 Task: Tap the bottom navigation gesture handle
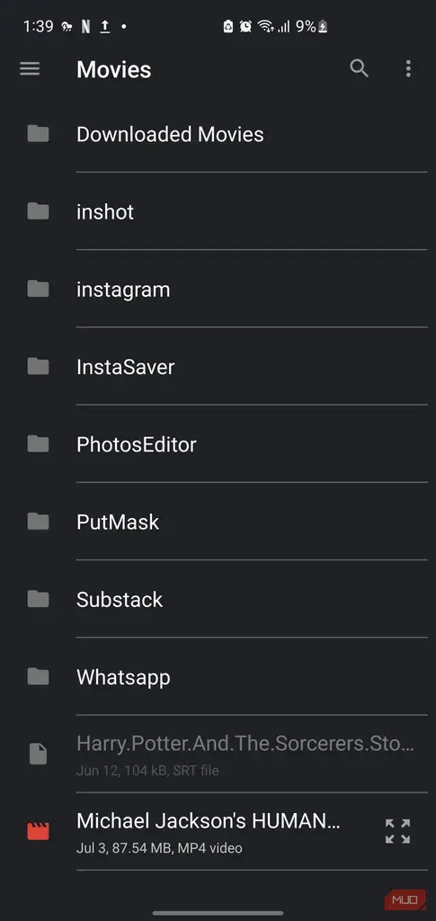coord(218,914)
